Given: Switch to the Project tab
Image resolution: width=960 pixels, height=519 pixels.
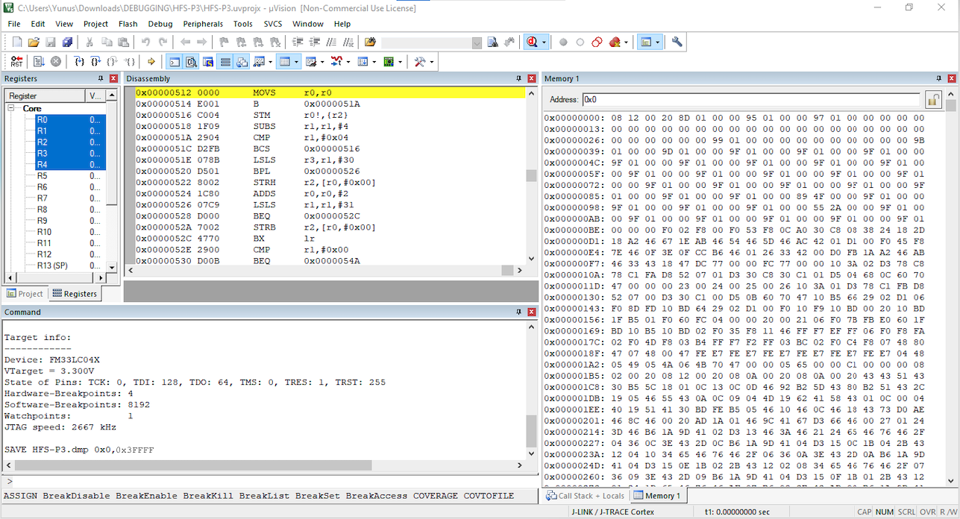Looking at the screenshot, I should point(25,294).
